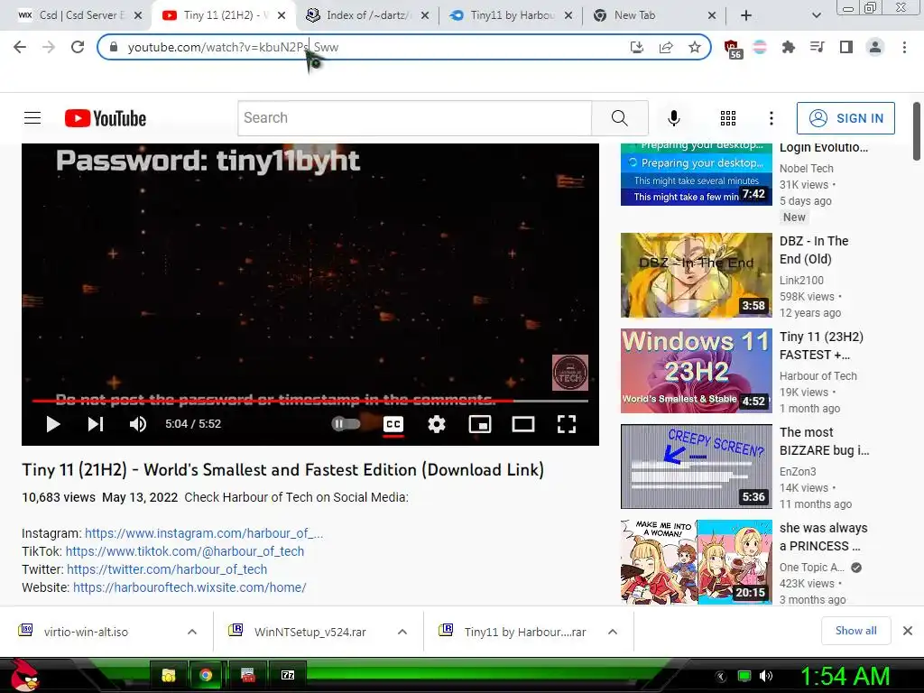Image resolution: width=924 pixels, height=693 pixels.
Task: Skip to the next video
Action: coord(96,424)
